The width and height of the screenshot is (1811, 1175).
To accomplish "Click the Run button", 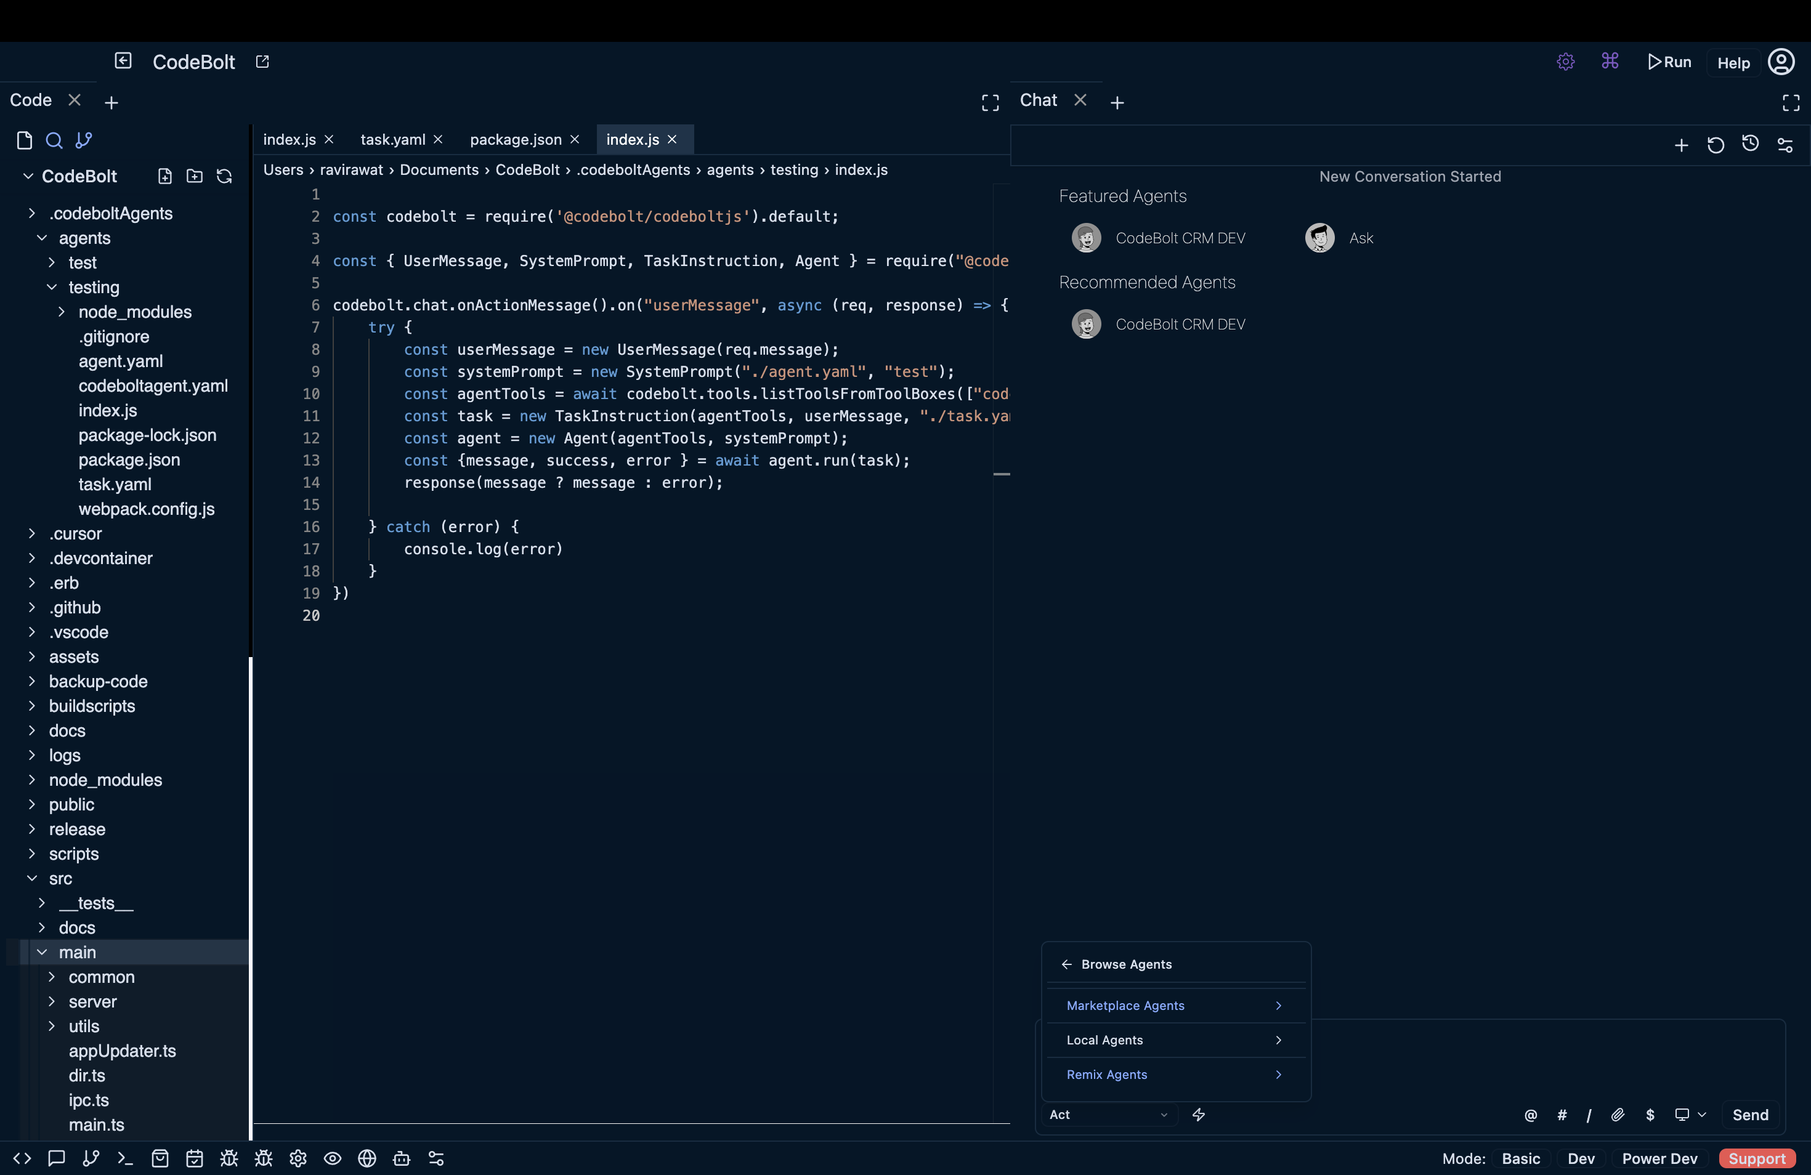I will [1669, 62].
